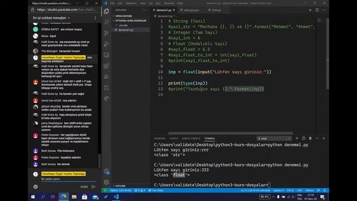
Task: Switch to the PROBLEMS panel tab
Action: point(160,138)
